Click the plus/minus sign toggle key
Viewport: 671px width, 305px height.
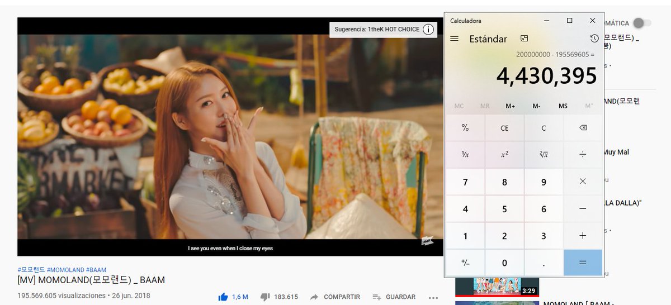(x=465, y=263)
